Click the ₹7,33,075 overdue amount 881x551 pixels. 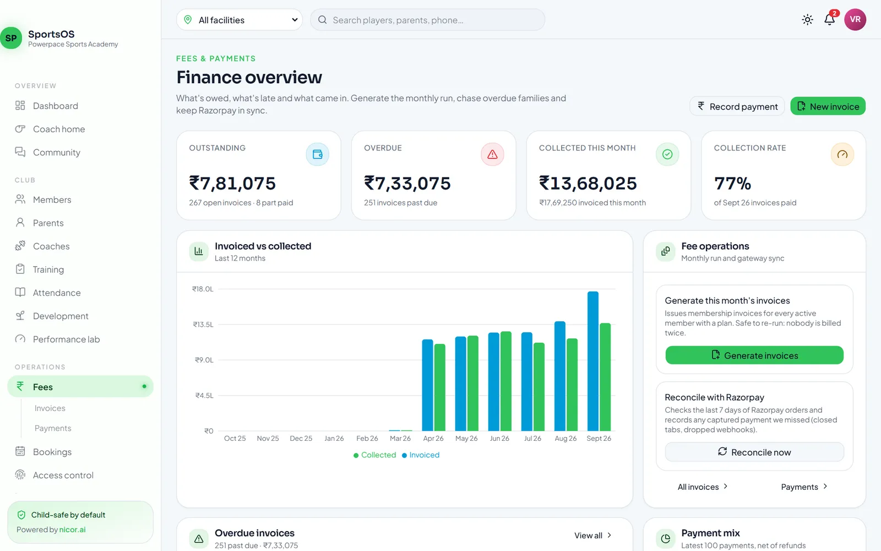tap(407, 183)
